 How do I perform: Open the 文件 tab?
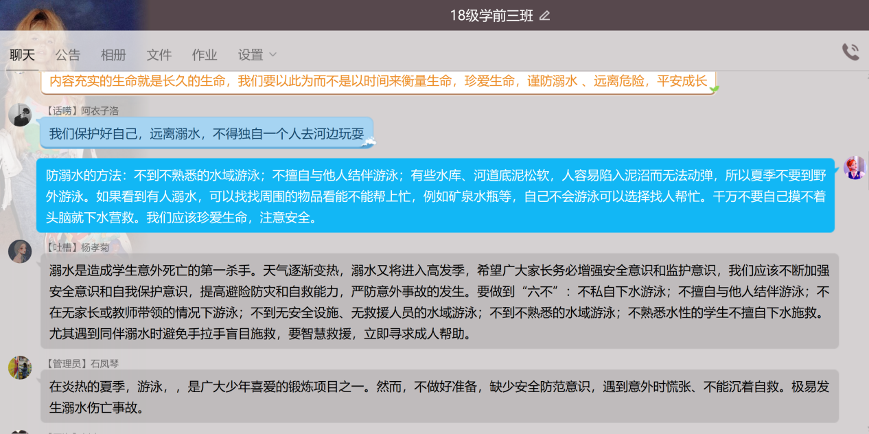pos(159,55)
